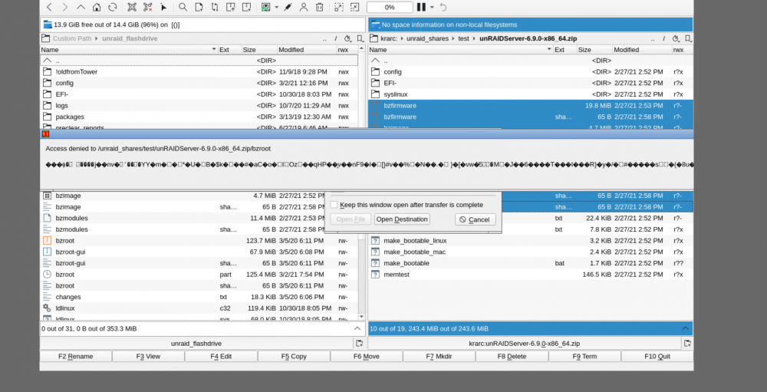This screenshot has width=767, height=392.
Task: Jump to the Home directory via toolbar
Action: click(x=97, y=8)
